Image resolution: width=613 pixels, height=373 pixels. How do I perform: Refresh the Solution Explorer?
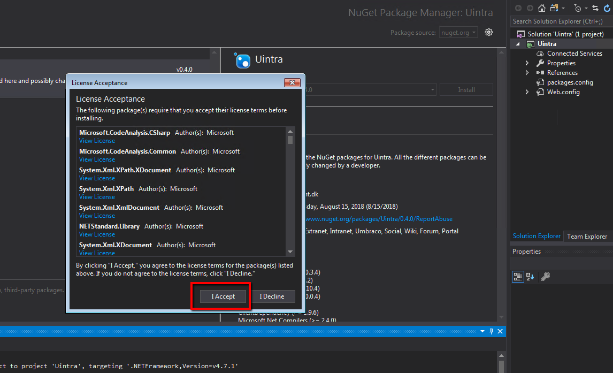coord(607,8)
